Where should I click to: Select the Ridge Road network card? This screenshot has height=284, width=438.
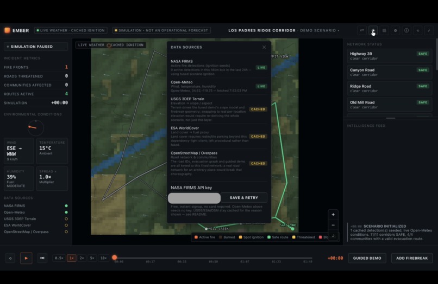click(390, 88)
